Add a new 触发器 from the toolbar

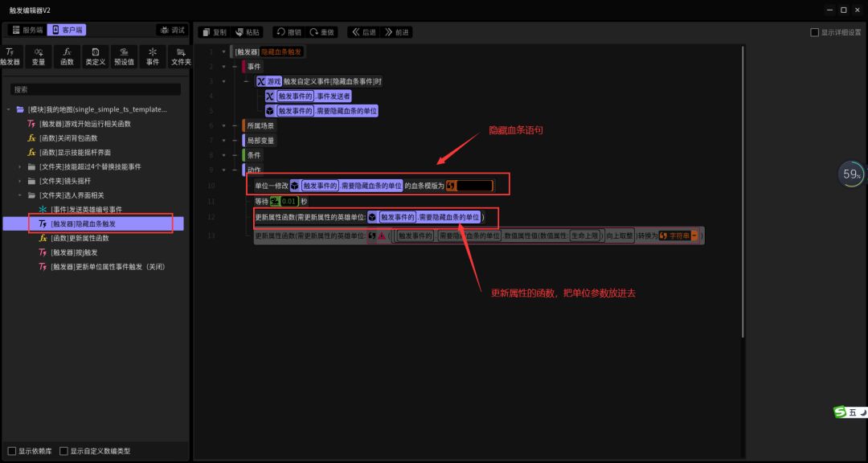(10, 57)
